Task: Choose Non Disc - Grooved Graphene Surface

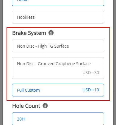Action: 58,68
